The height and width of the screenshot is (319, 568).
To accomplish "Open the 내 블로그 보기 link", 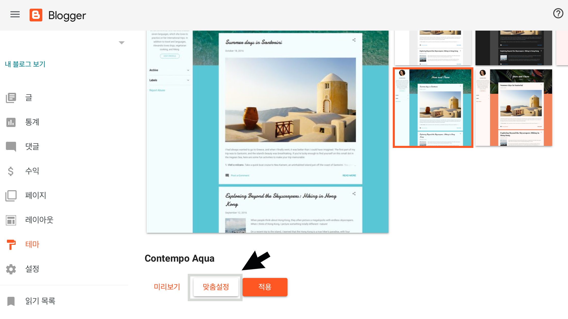I will point(25,64).
